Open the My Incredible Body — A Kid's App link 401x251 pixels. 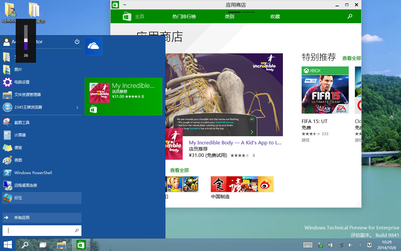pos(235,142)
